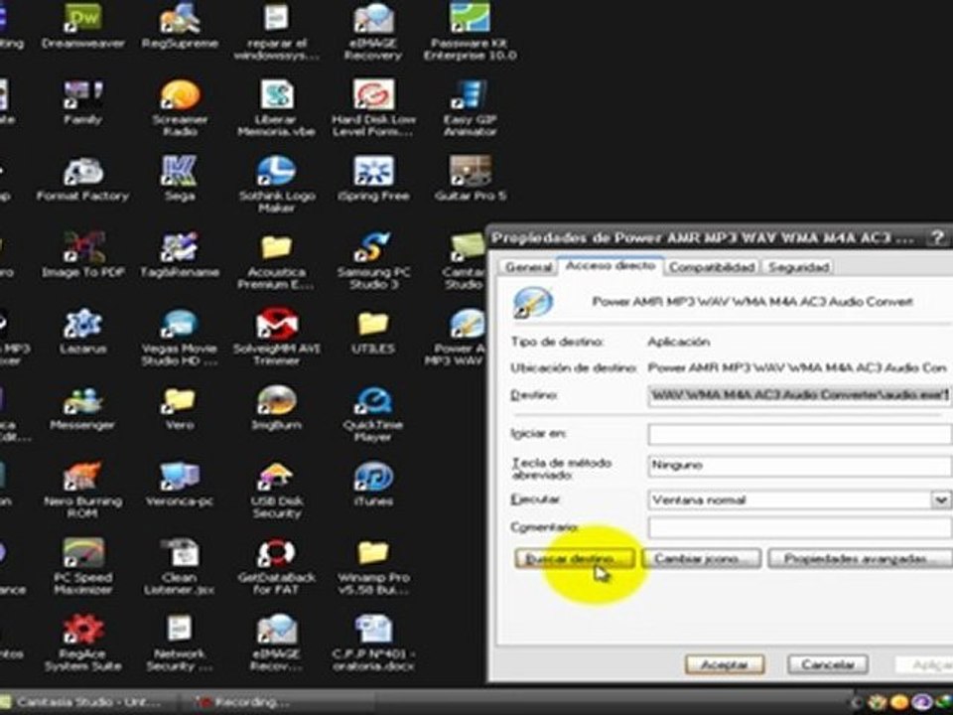Click the Comentario text field
Viewport: 953px width, 715px height.
click(x=799, y=527)
